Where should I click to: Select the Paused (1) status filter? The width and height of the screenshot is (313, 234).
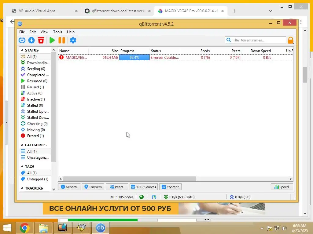pyautogui.click(x=35, y=87)
